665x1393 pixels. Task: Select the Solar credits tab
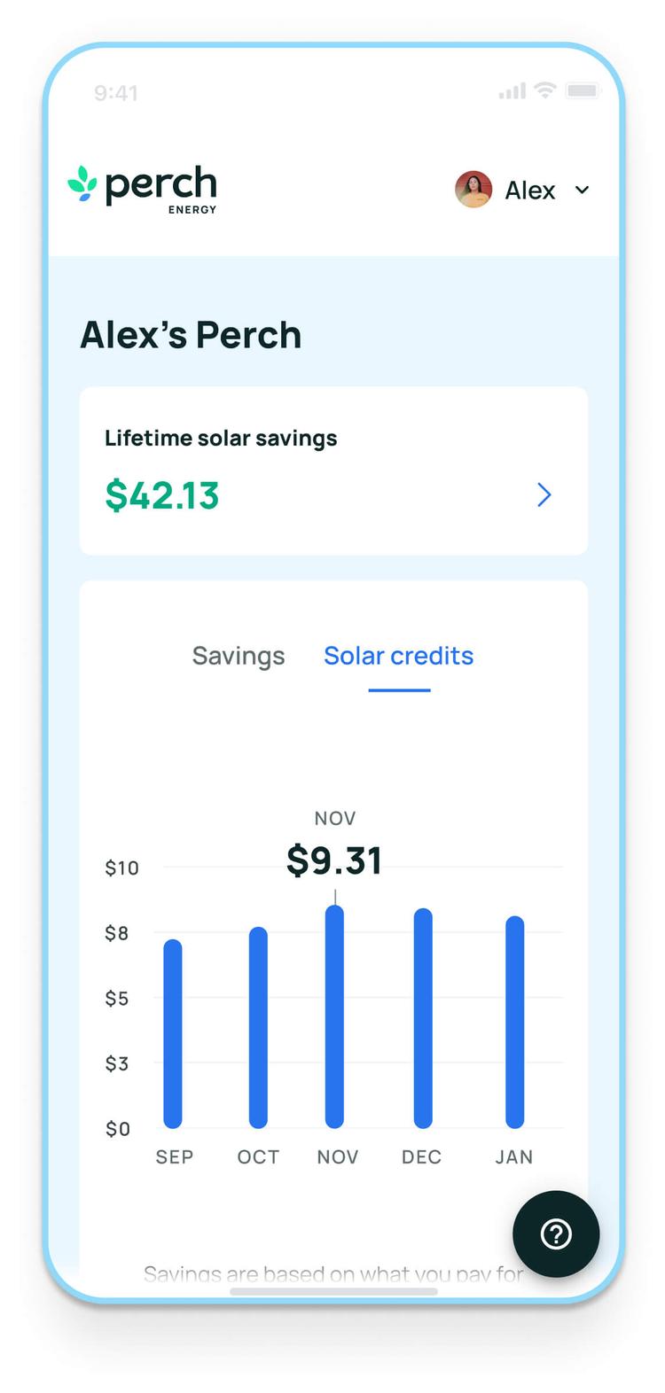[x=398, y=656]
